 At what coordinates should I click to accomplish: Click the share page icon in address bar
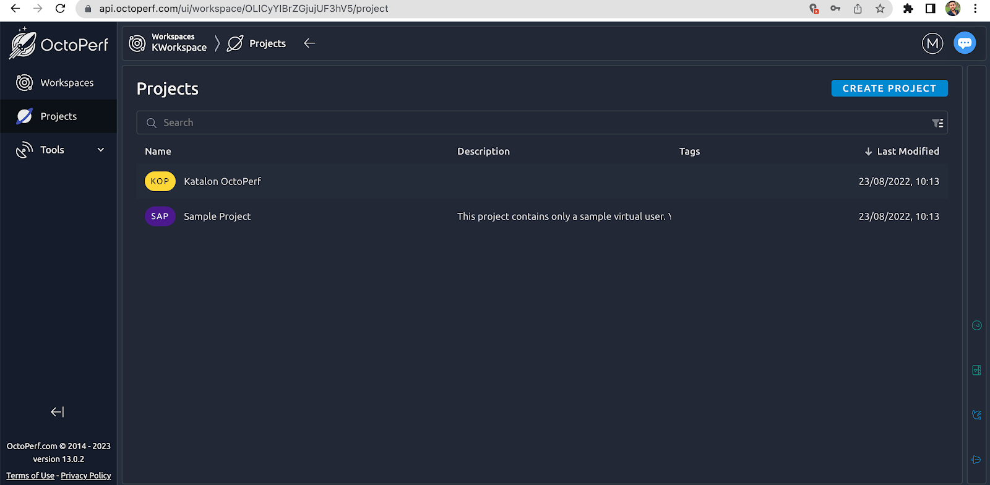pyautogui.click(x=858, y=9)
